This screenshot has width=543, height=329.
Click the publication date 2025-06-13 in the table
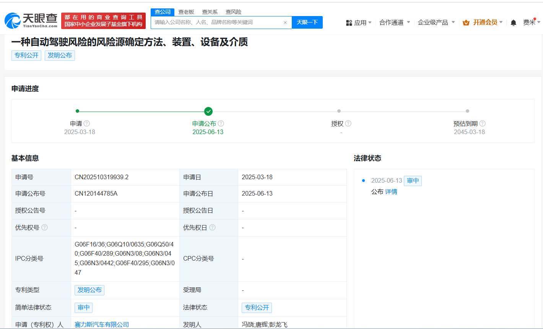[x=257, y=193]
